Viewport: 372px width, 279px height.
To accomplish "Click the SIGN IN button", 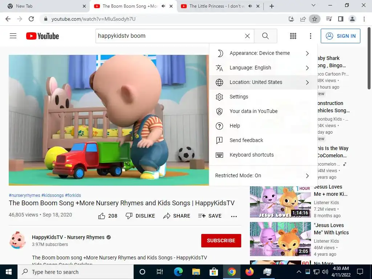I will (340, 36).
